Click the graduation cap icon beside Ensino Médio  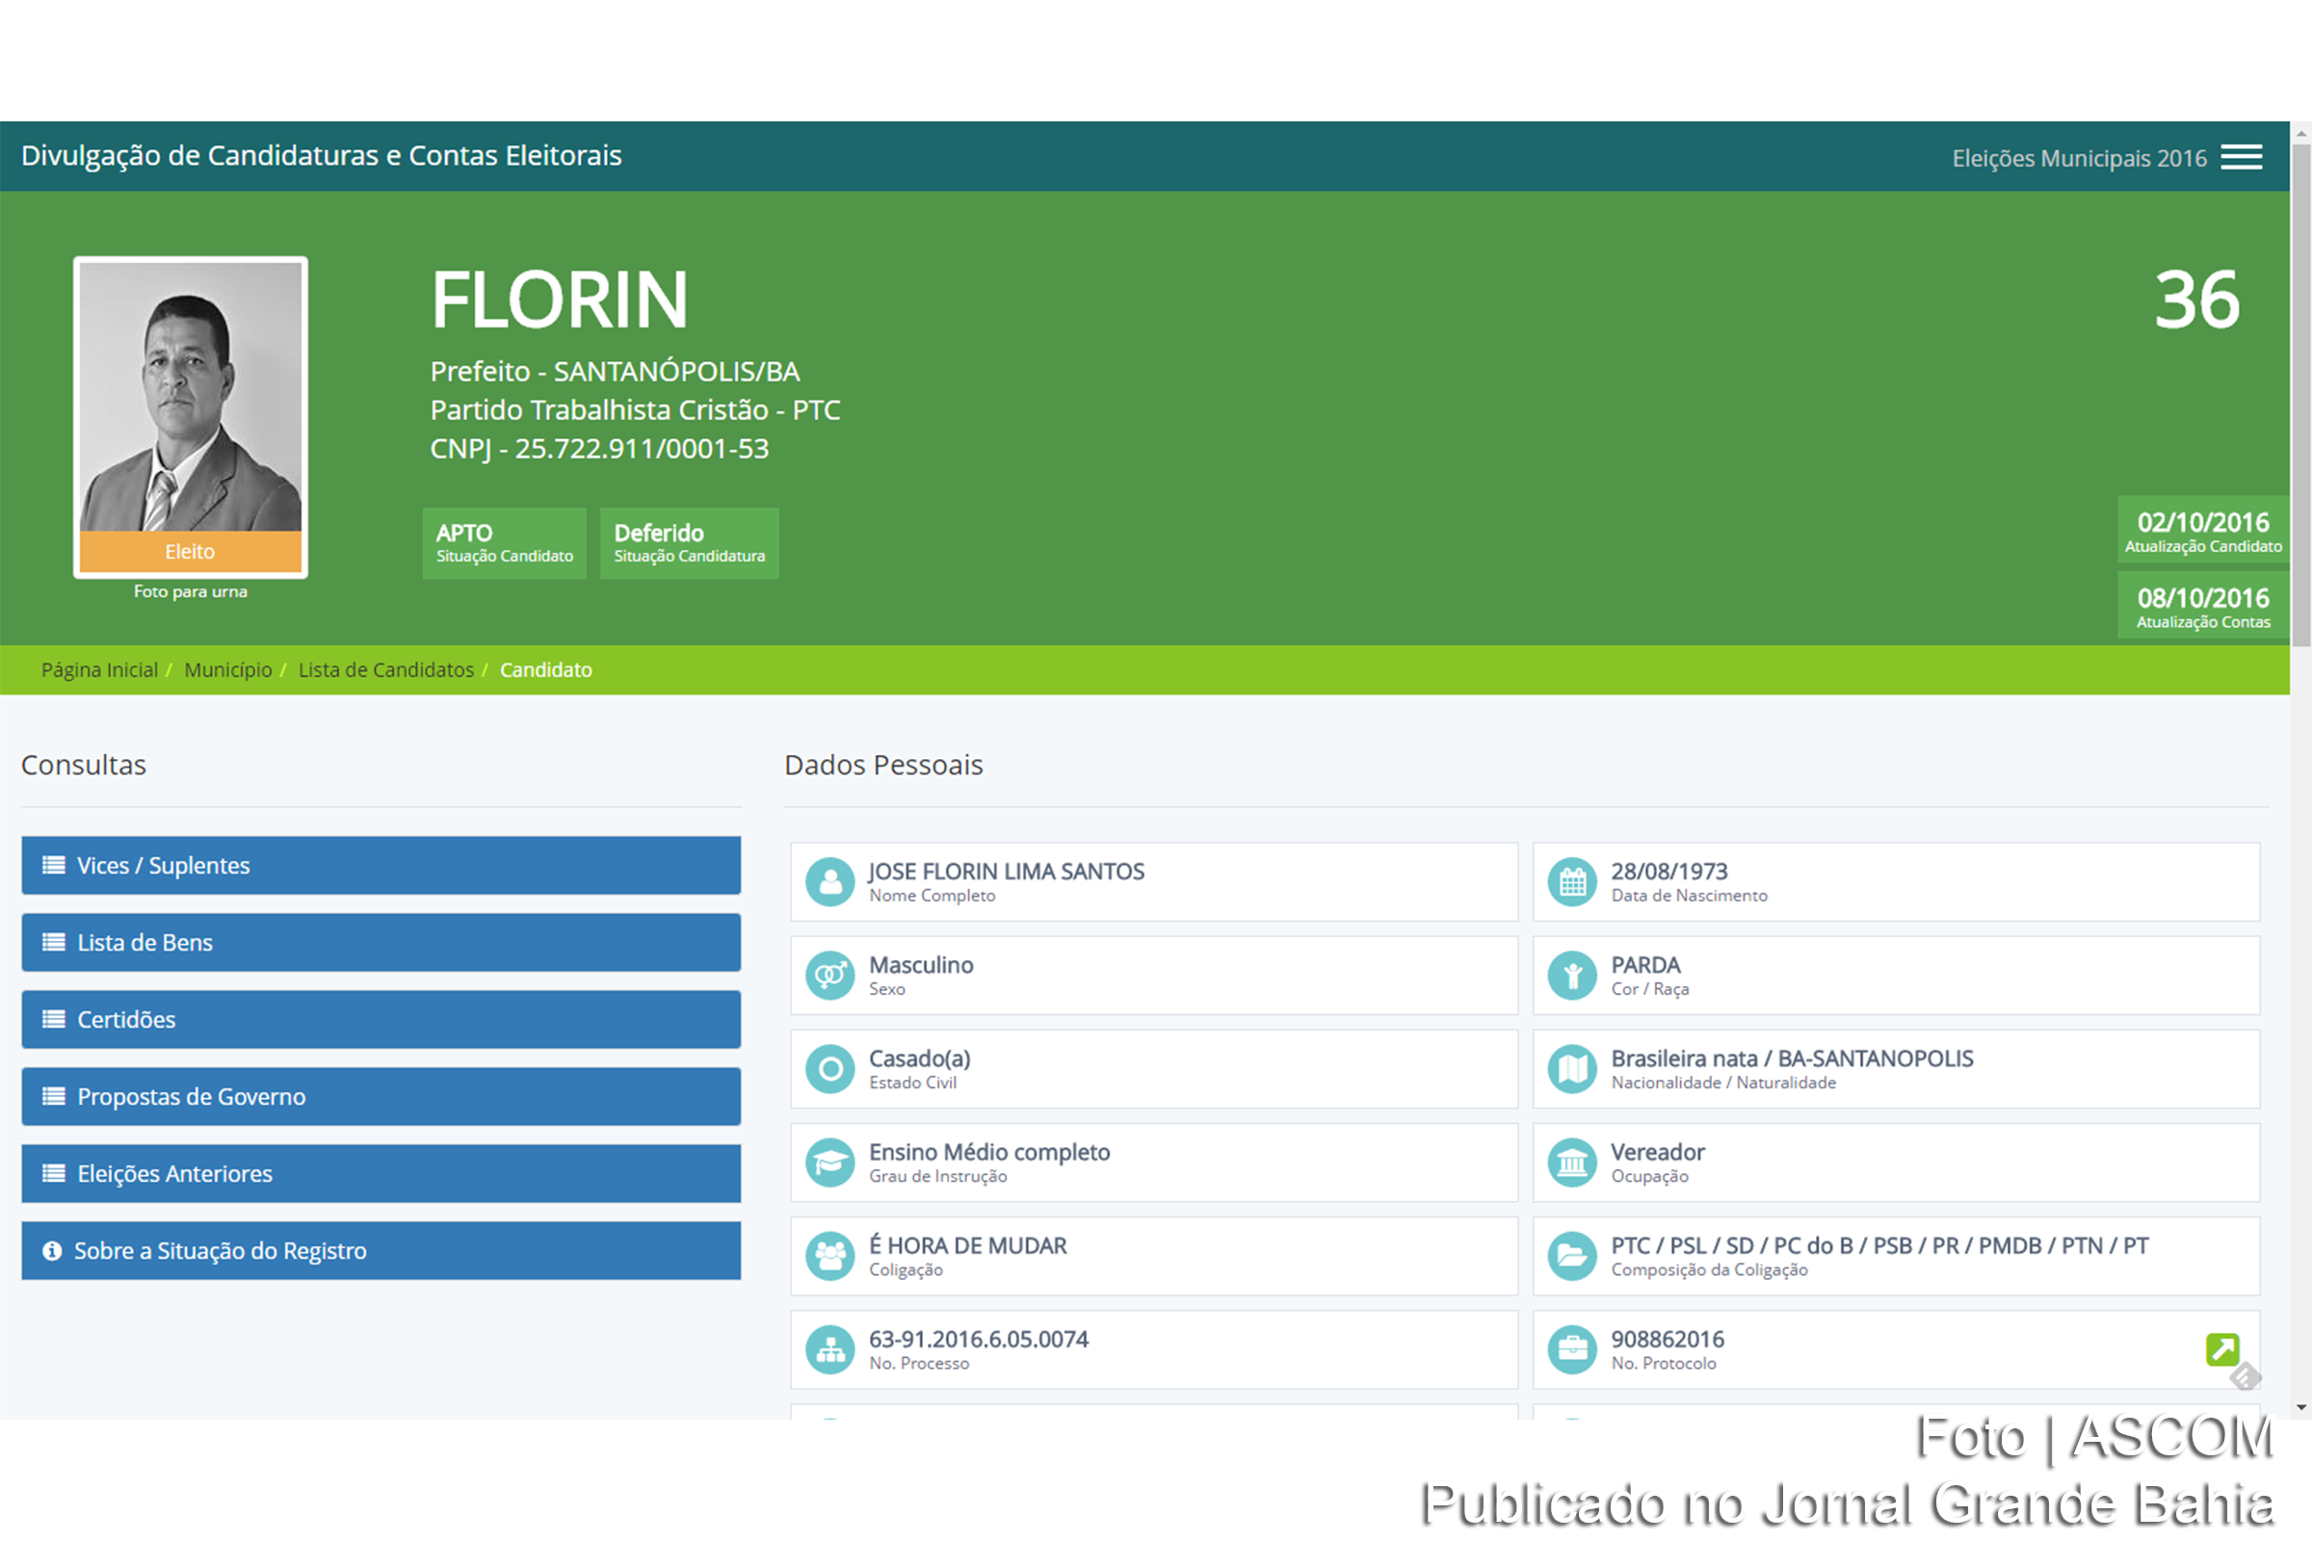pyautogui.click(x=830, y=1162)
